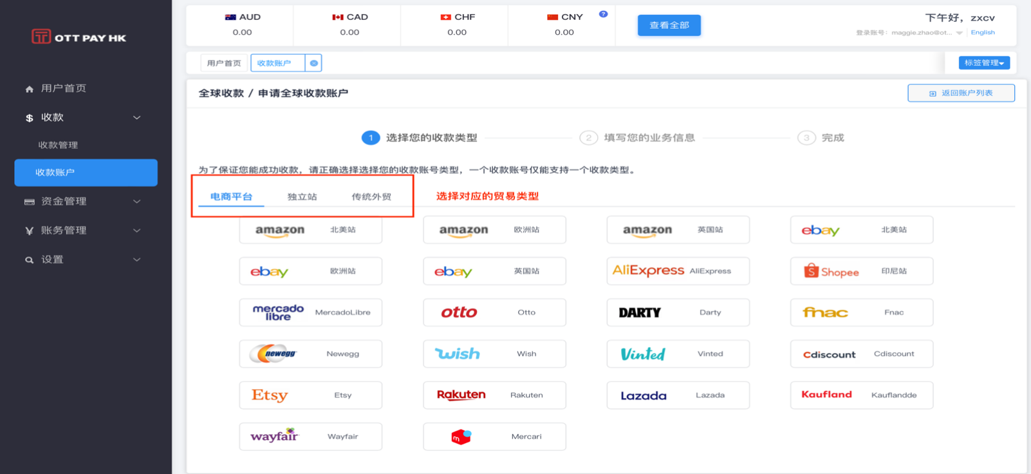Screen dimensions: 1031x474
Task: Collapse the 收款 sidebar menu chevron
Action: [136, 118]
